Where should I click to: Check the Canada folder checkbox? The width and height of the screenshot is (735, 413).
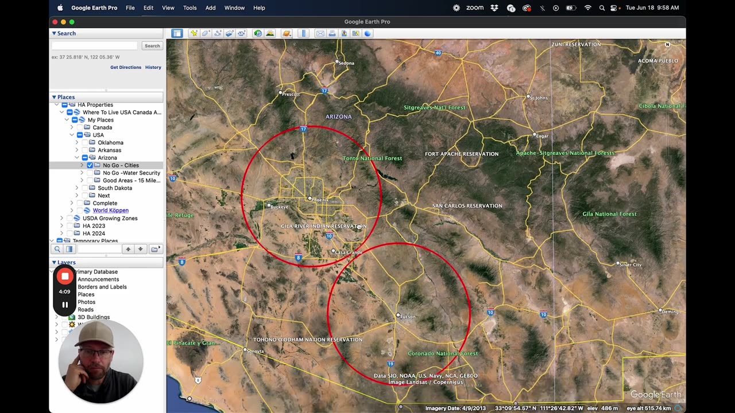point(79,127)
